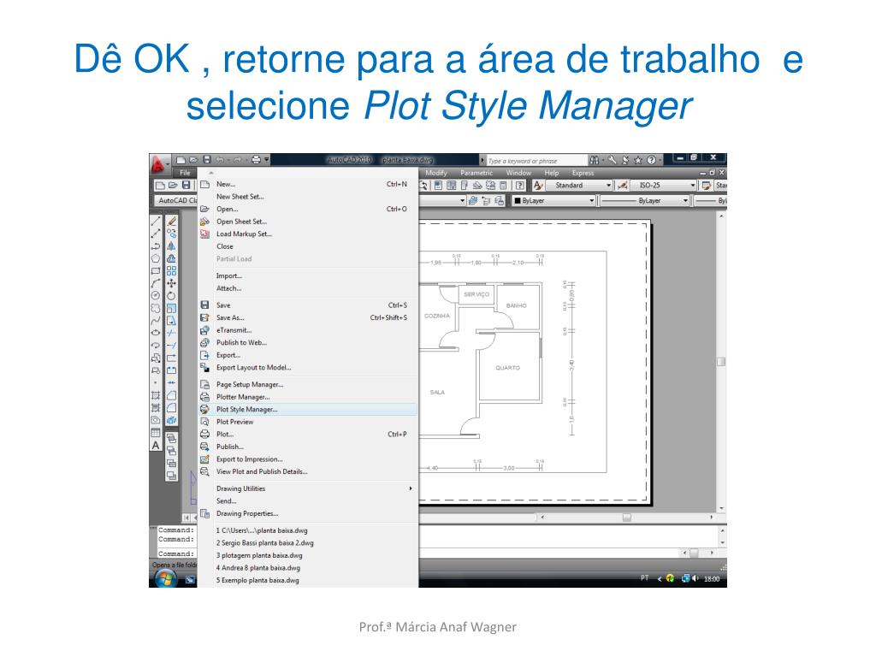The height and width of the screenshot is (657, 876).
Task: Select Plot Preview in the menu
Action: click(x=308, y=422)
